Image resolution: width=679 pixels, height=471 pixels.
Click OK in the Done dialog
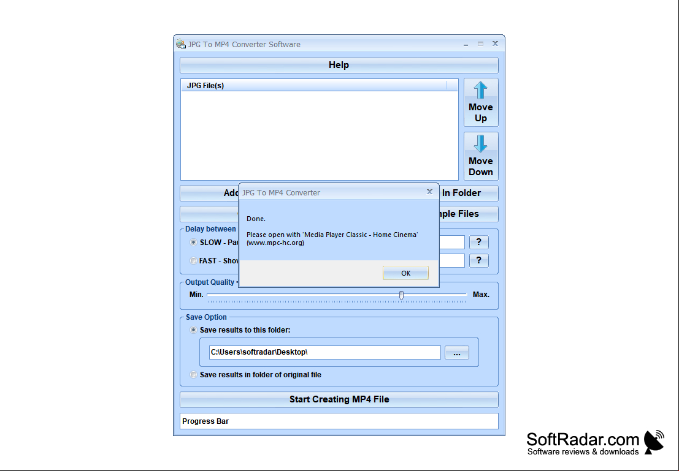click(x=405, y=273)
